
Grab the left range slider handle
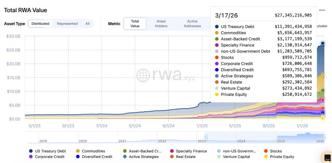tap(206, 137)
